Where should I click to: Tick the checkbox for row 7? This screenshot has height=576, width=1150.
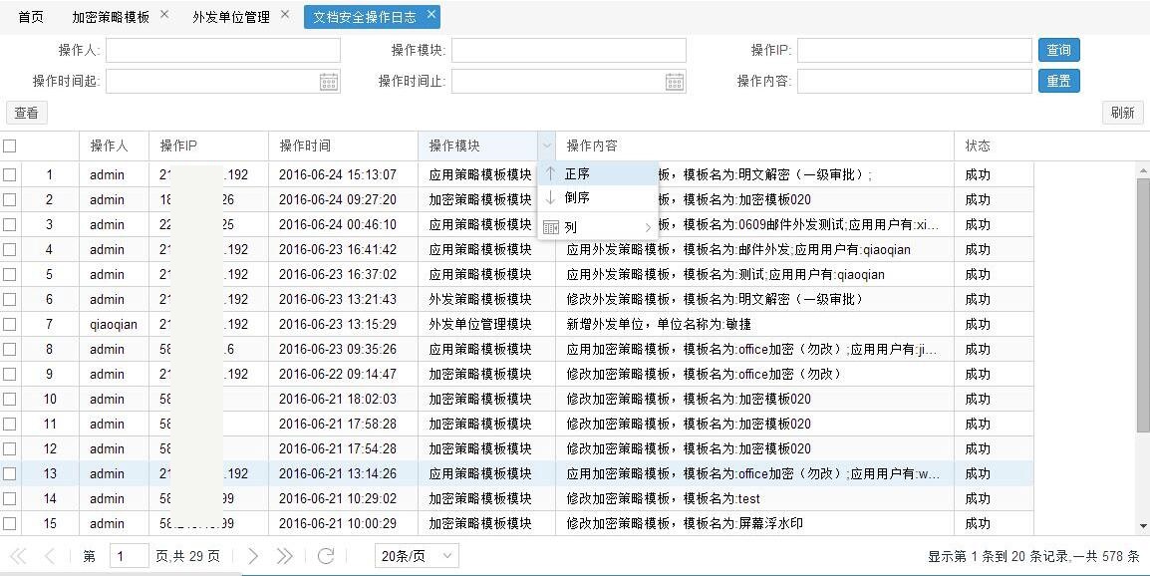10,324
